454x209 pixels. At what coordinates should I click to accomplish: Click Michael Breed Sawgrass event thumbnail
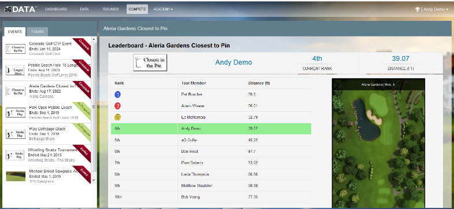(x=16, y=176)
